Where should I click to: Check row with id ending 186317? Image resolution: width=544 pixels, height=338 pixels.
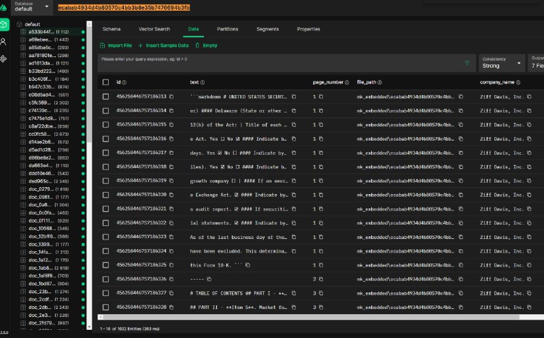(x=106, y=153)
